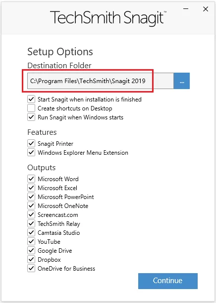
Task: Deselect Microsoft PowerPoint output
Action: [31, 197]
